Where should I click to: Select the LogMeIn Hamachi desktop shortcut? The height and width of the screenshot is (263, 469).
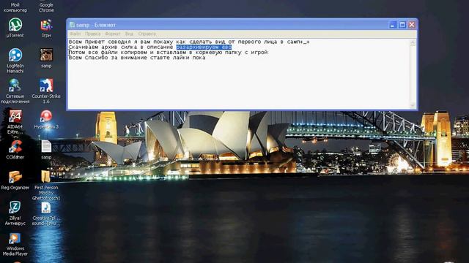[15, 61]
